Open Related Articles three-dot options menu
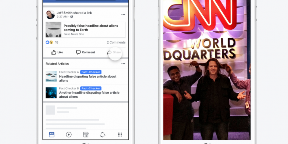The width and height of the screenshot is (288, 144). tap(123, 64)
